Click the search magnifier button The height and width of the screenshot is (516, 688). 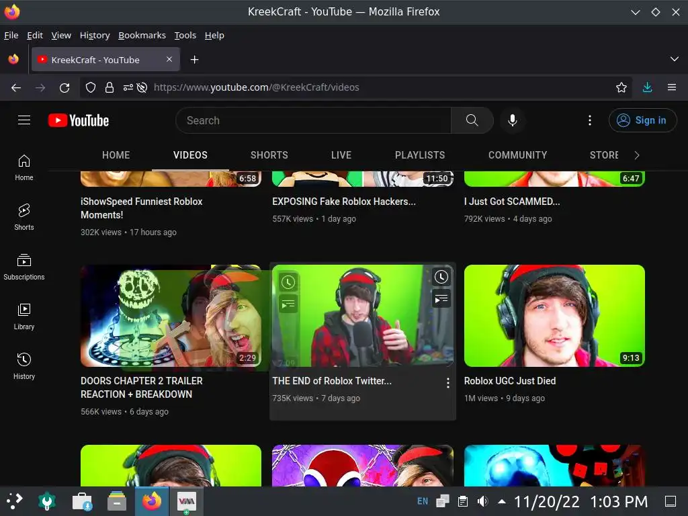(472, 120)
